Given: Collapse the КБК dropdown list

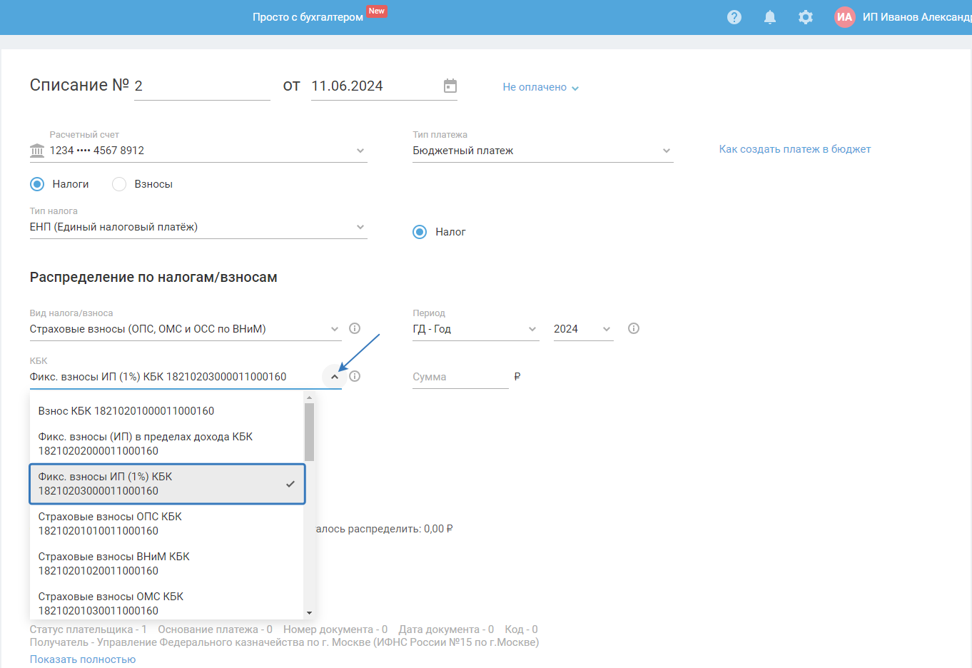Looking at the screenshot, I should pyautogui.click(x=335, y=377).
